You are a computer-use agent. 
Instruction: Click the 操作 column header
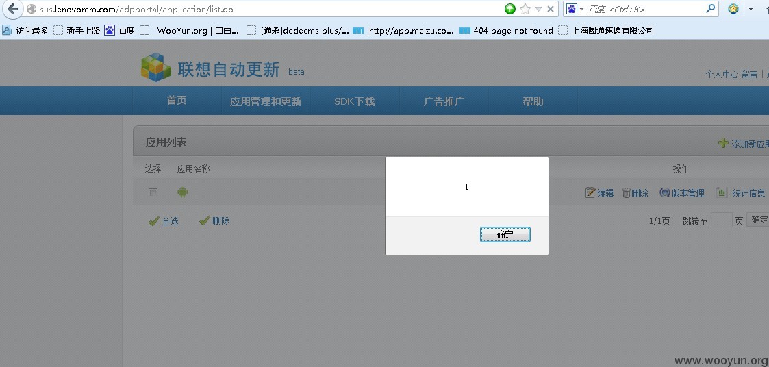coord(681,169)
